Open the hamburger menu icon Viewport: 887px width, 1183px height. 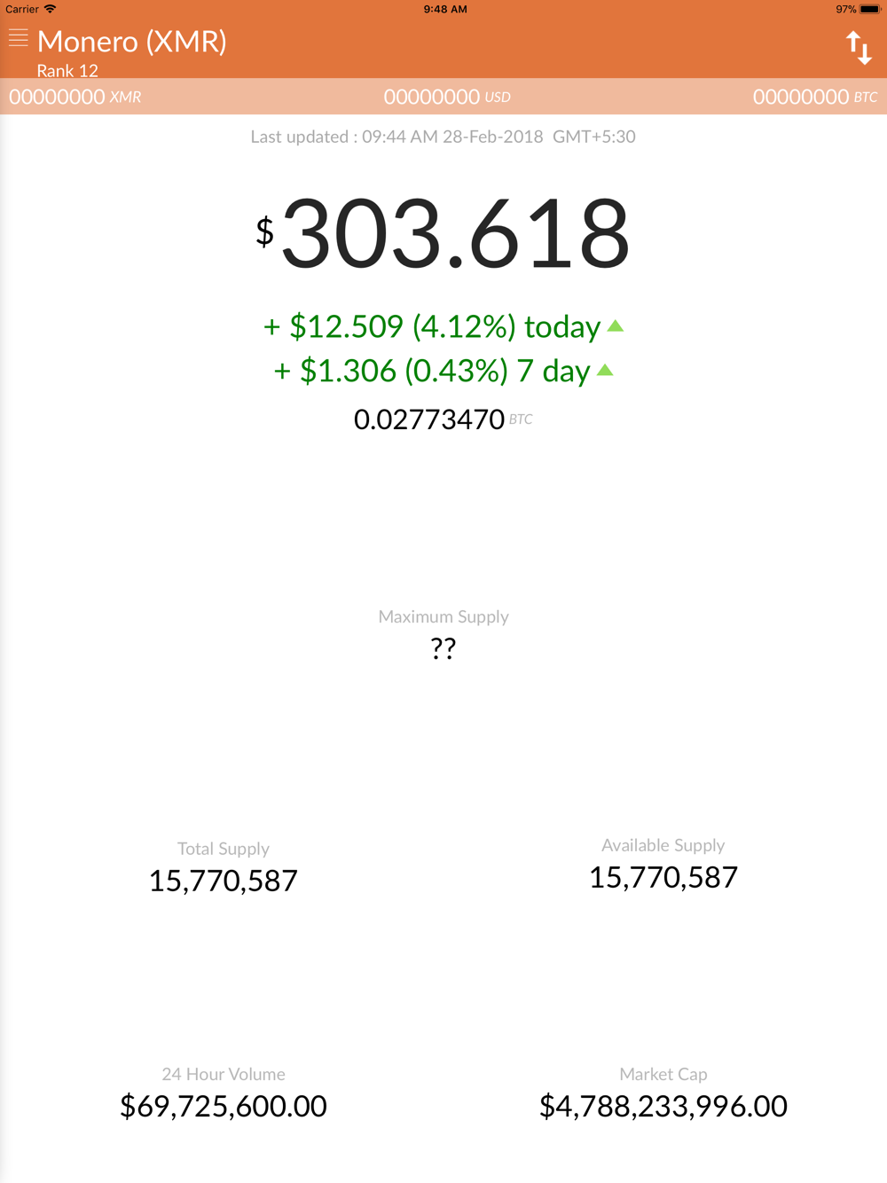19,38
